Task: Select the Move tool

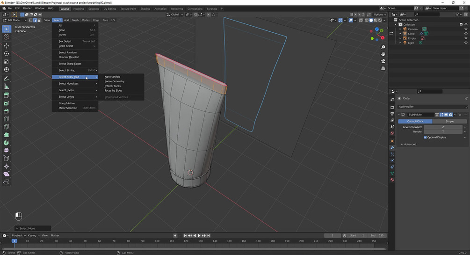Action: 7,46
